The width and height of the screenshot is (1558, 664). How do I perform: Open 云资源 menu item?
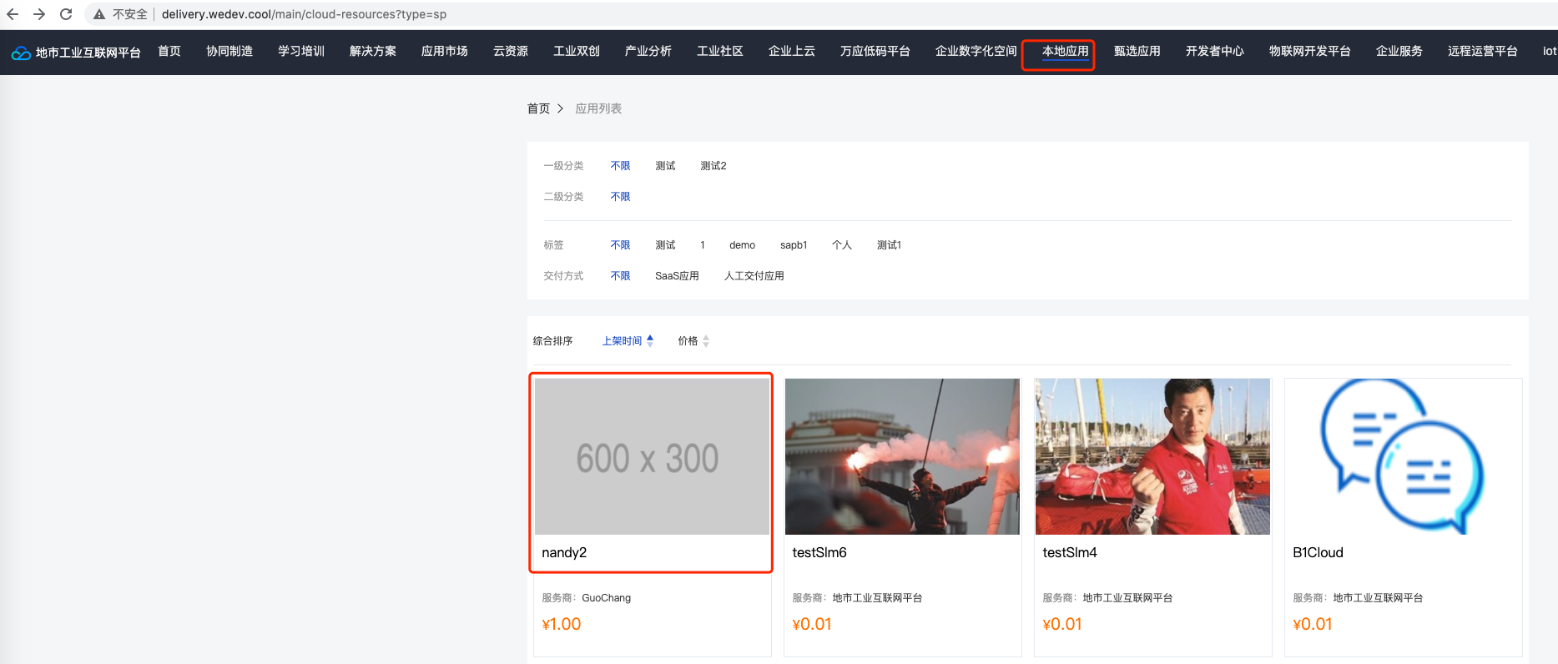click(511, 52)
